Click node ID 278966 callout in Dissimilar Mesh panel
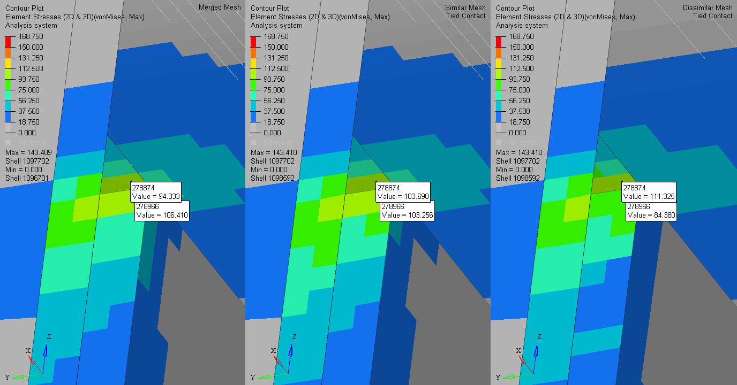This screenshot has width=737, height=385. (638, 206)
